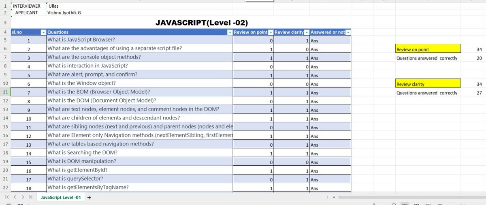Image resolution: width=486 pixels, height=205 pixels.
Task: Select 'What is getElementById?' cell
Action: click(x=140, y=171)
